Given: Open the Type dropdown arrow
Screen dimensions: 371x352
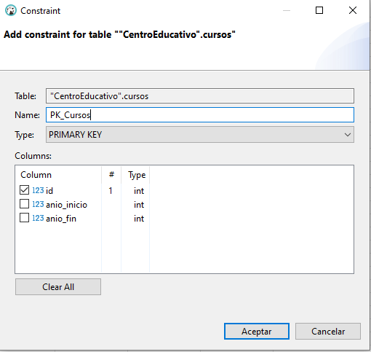Looking at the screenshot, I should tap(348, 135).
